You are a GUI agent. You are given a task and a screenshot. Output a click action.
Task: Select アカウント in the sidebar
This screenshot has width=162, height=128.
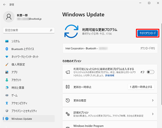[29, 80]
